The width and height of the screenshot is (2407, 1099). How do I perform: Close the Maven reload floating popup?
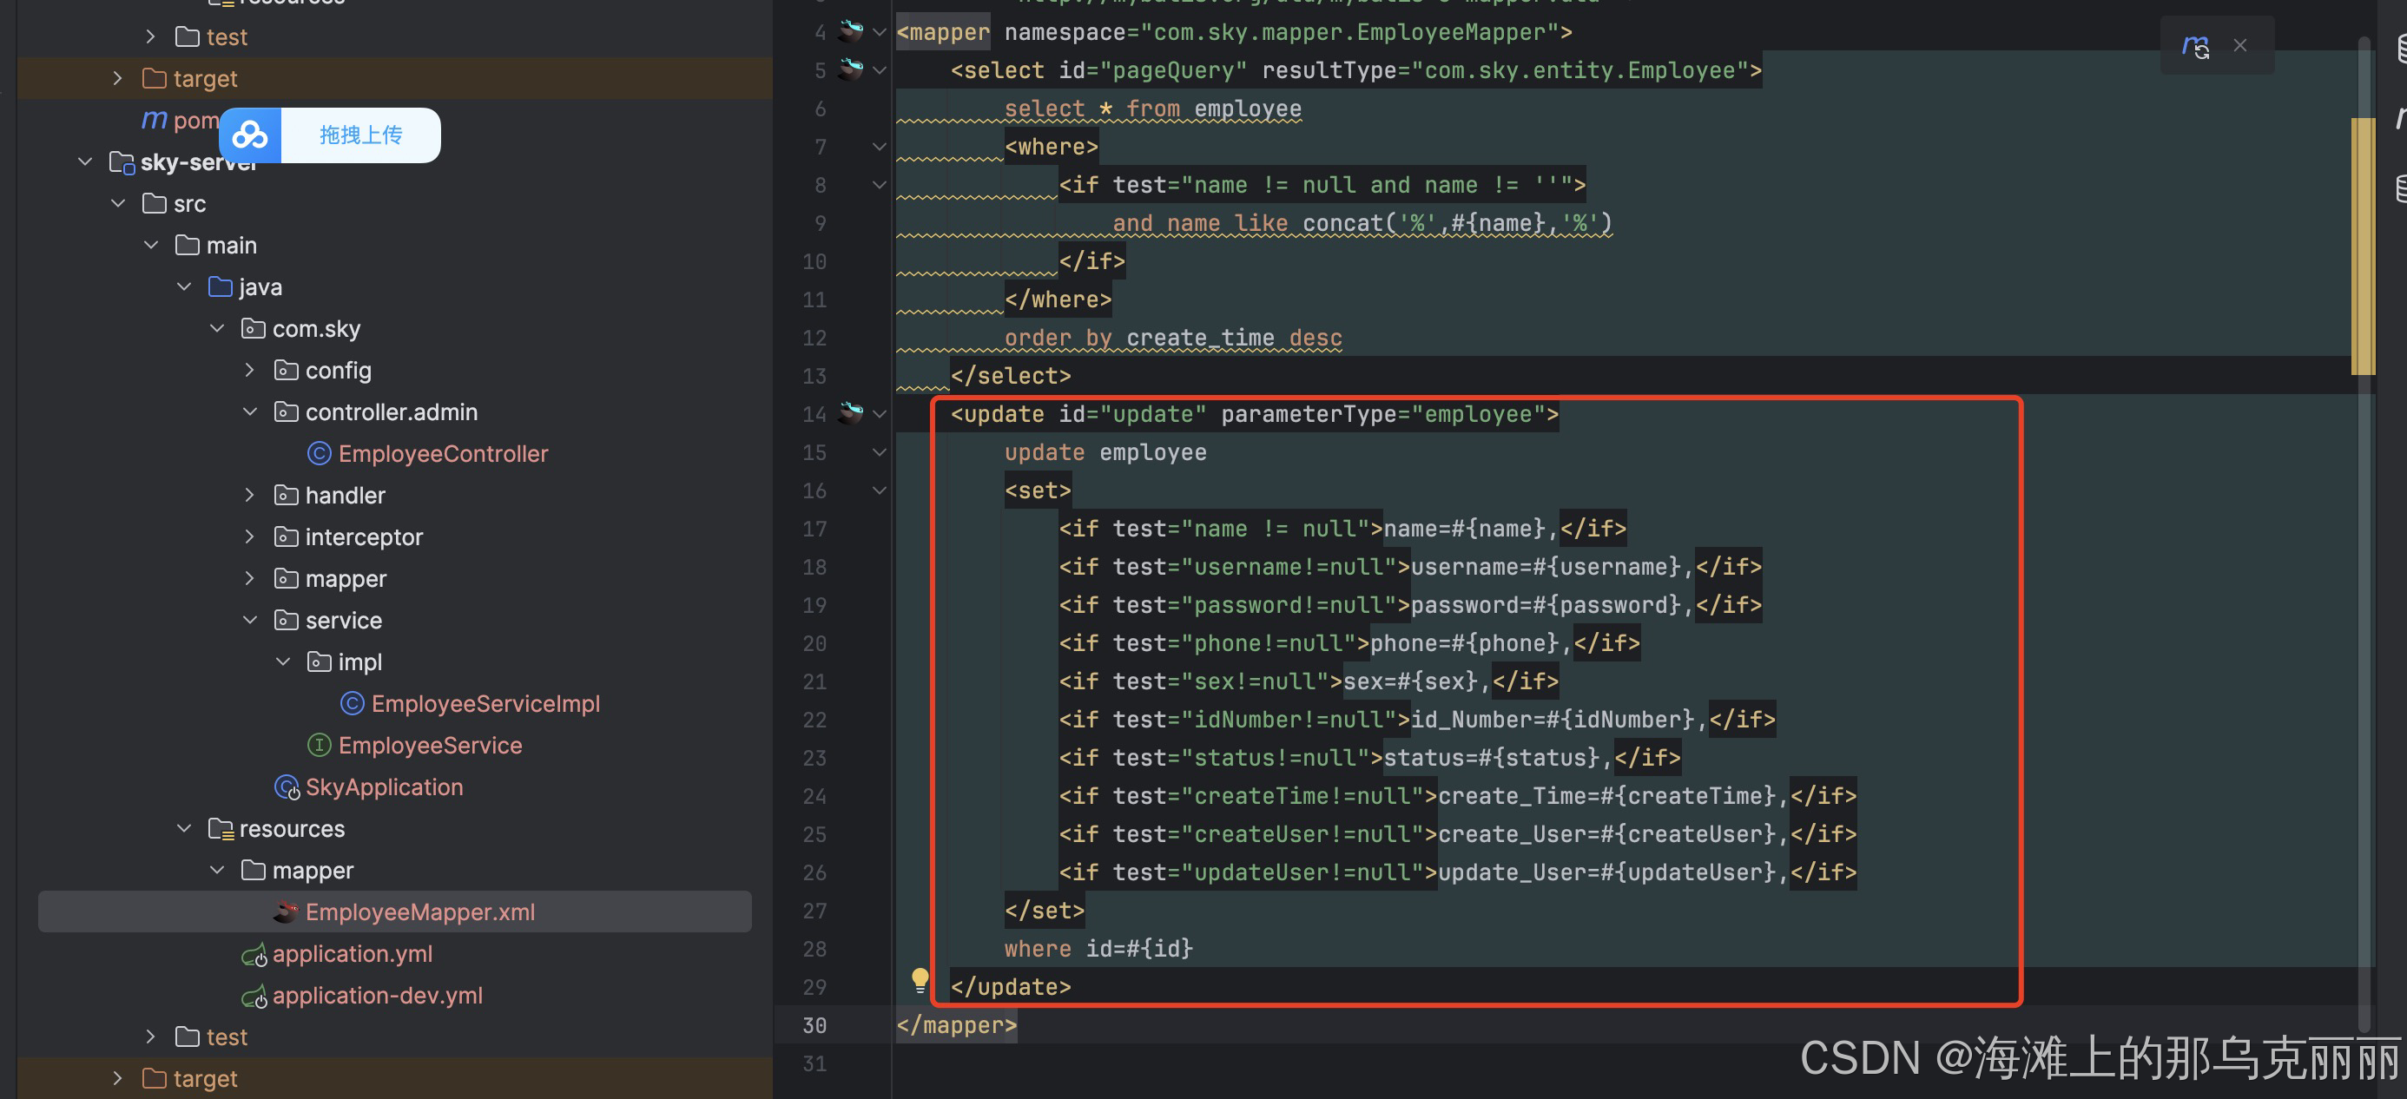click(x=2239, y=46)
